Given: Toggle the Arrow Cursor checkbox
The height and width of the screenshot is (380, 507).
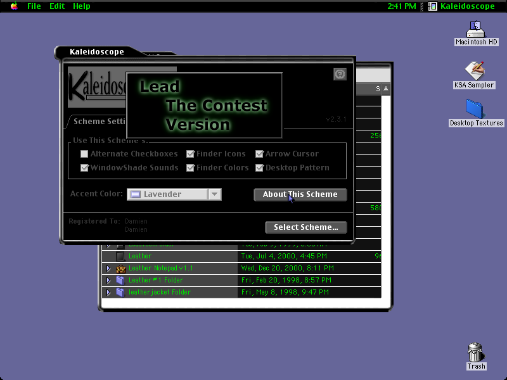Looking at the screenshot, I should pos(259,154).
